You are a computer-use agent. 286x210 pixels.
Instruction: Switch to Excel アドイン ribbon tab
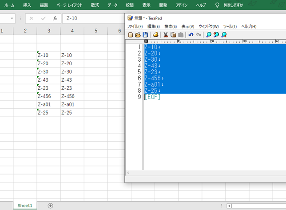point(182,5)
